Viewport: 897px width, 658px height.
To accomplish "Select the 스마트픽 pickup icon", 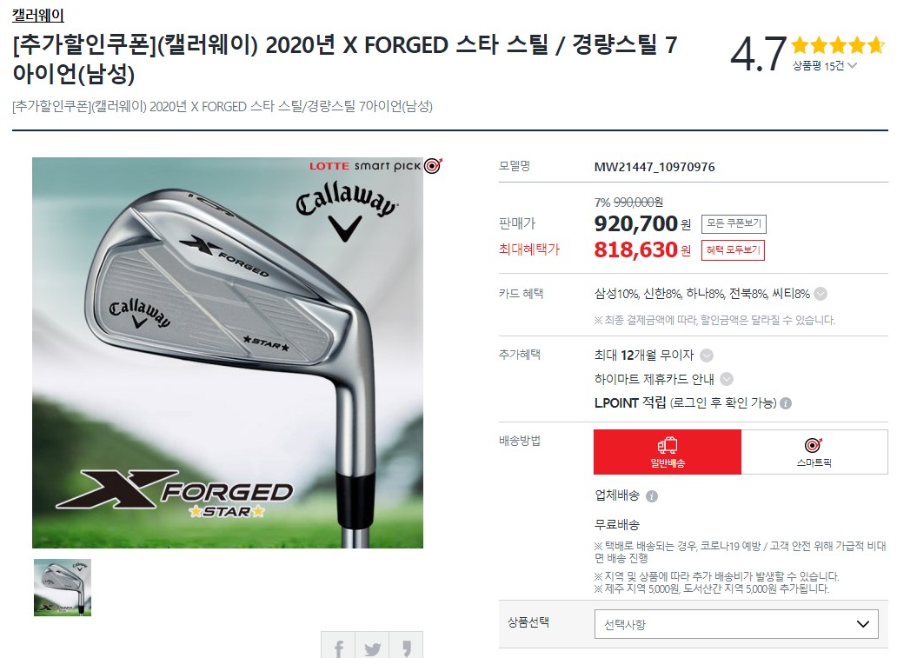I will click(x=813, y=444).
